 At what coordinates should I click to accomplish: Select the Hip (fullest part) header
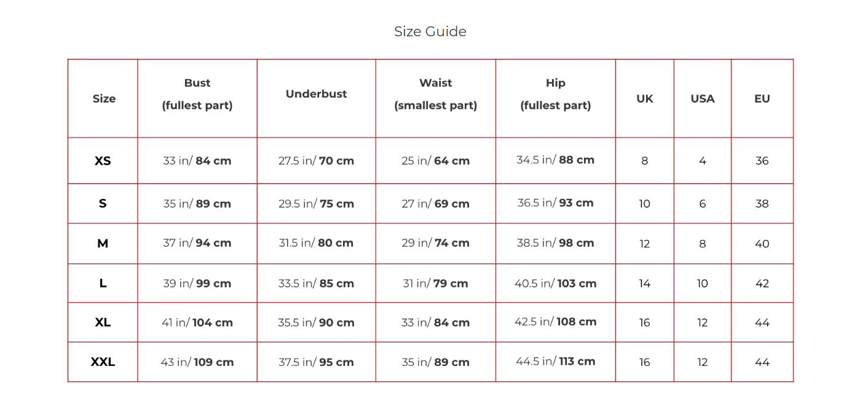pos(555,94)
